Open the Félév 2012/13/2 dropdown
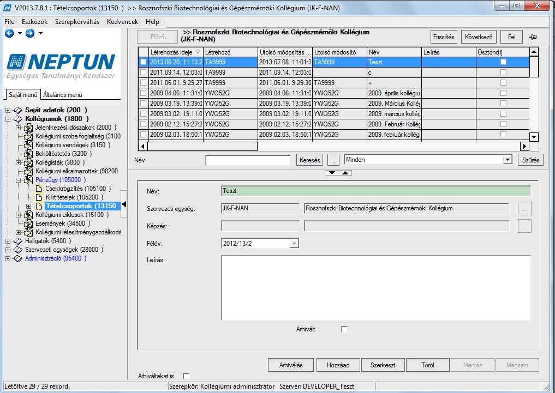Viewport: 555px width, 393px height. pyautogui.click(x=294, y=244)
